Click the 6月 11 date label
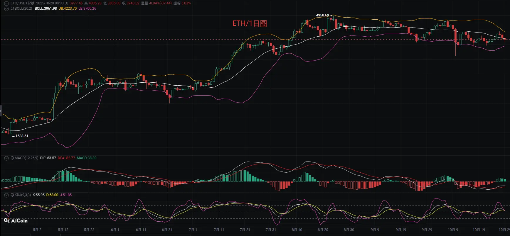 coord(141,230)
